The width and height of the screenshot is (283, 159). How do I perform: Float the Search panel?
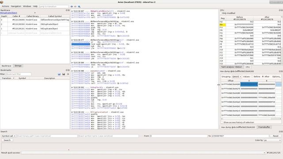click(x=280, y=132)
